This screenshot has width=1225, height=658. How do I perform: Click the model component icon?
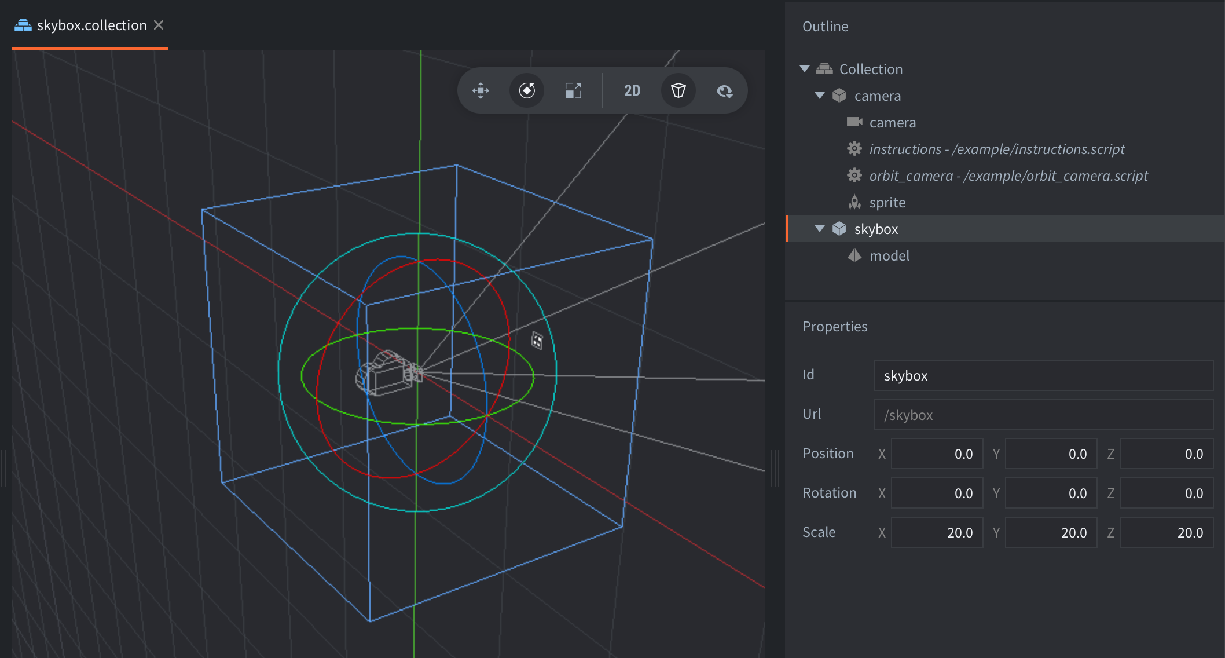(x=854, y=255)
